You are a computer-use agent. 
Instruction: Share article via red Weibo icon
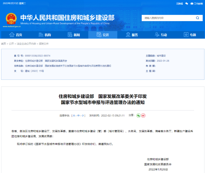coord(143,116)
